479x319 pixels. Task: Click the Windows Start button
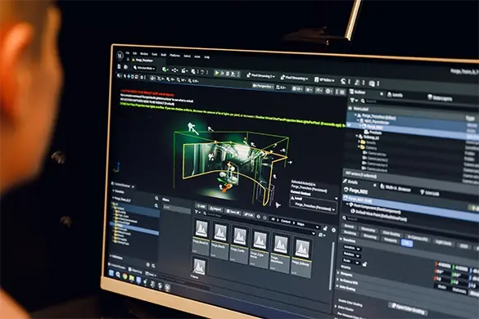pyautogui.click(x=111, y=273)
